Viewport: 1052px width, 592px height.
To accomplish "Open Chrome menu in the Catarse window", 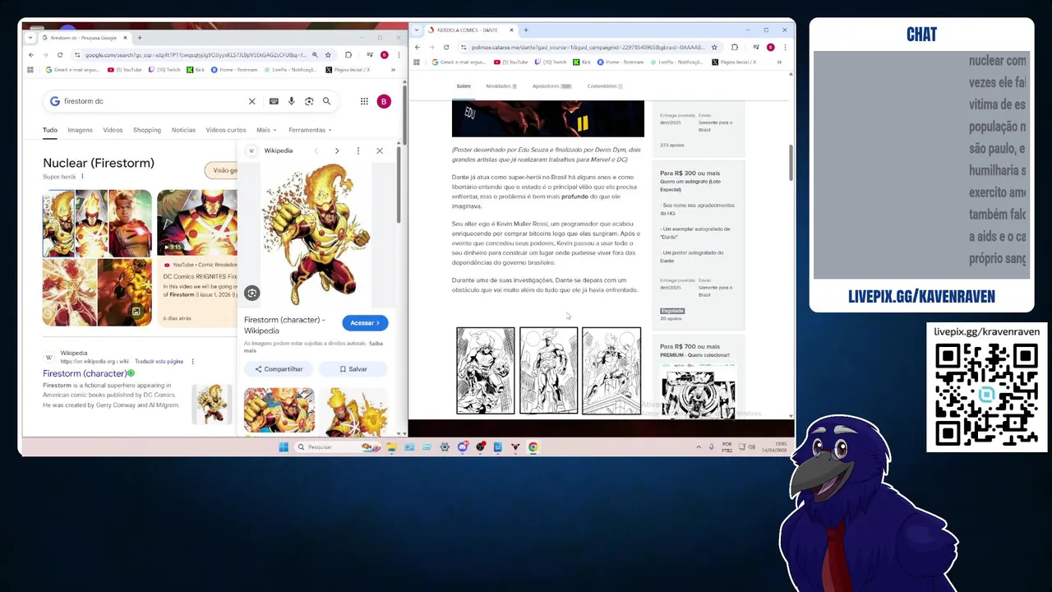I will coord(783,47).
